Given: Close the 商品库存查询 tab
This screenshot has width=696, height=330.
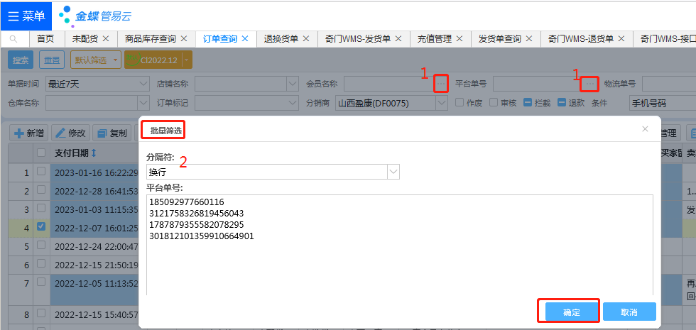Looking at the screenshot, I should [184, 39].
